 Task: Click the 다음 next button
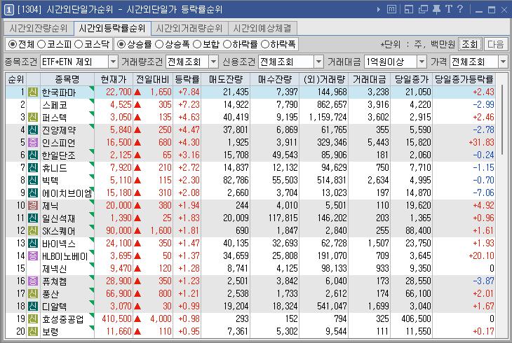496,44
